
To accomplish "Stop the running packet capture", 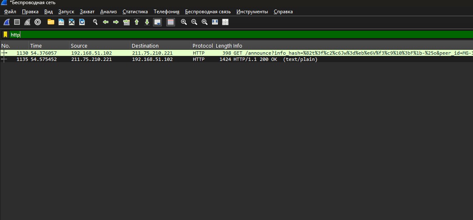I will click(x=17, y=22).
